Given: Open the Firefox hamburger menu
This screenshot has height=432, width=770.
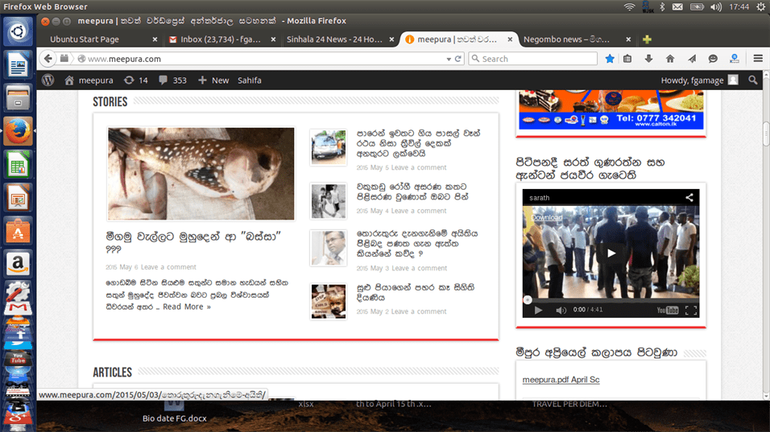Looking at the screenshot, I should pyautogui.click(x=758, y=59).
